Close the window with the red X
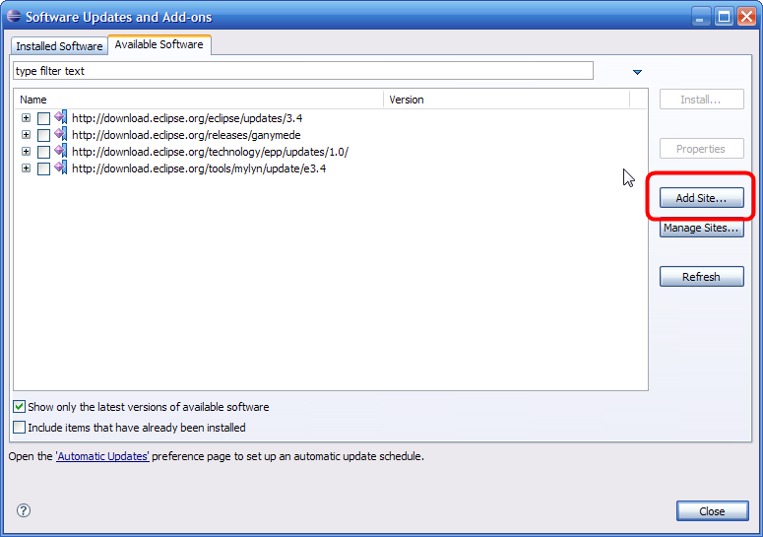 (746, 17)
